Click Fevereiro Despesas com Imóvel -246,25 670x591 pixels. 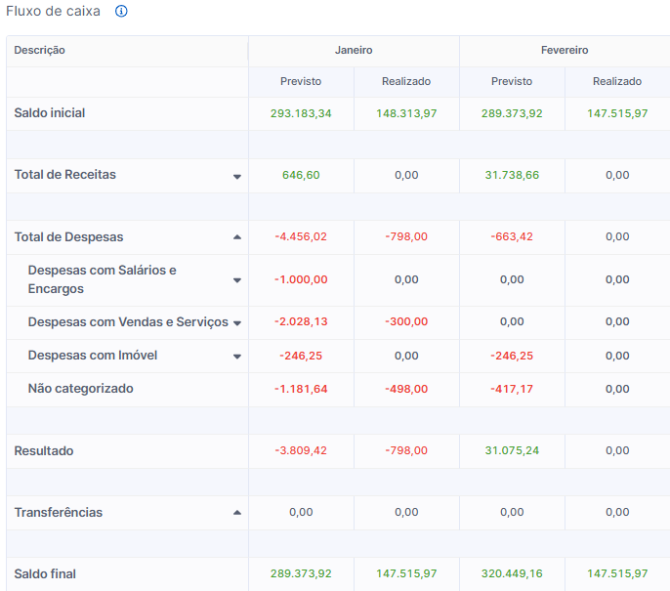click(512, 356)
